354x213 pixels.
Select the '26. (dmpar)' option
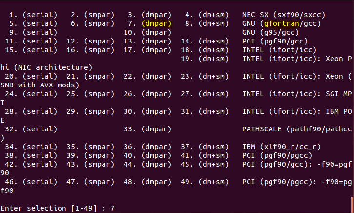tap(147, 94)
